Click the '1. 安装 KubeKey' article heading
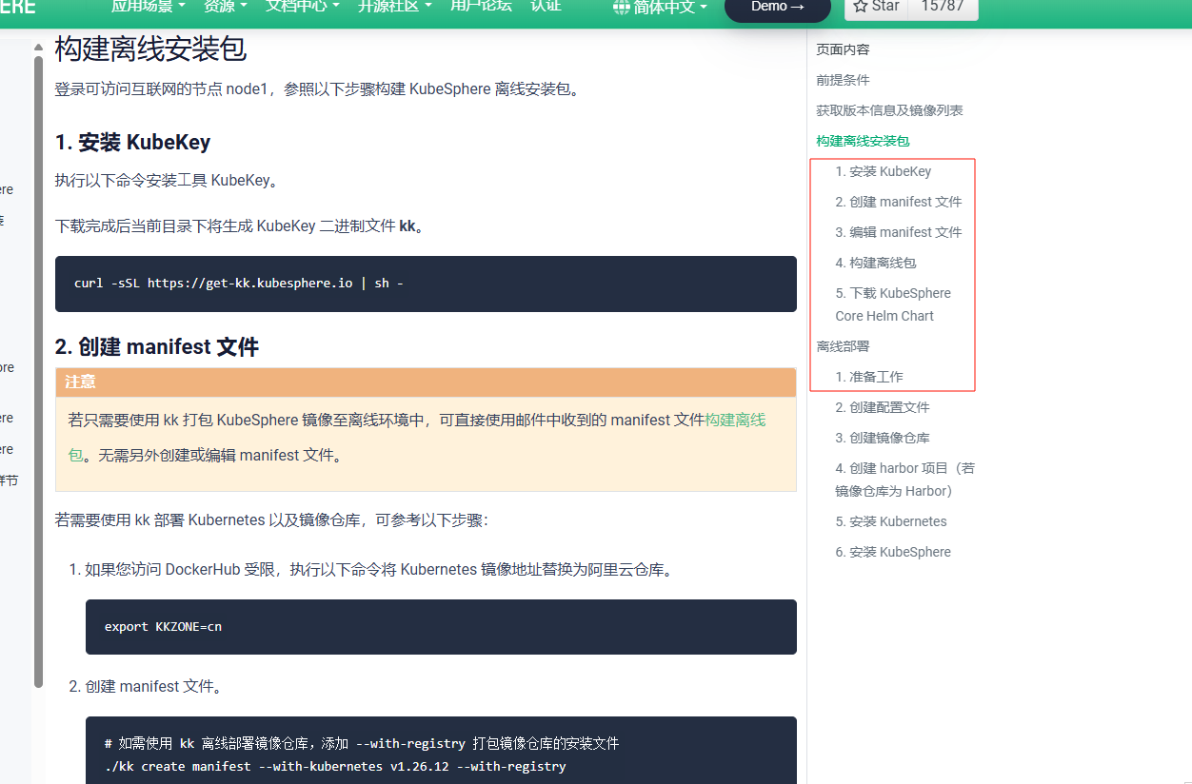This screenshot has width=1192, height=784. (132, 143)
